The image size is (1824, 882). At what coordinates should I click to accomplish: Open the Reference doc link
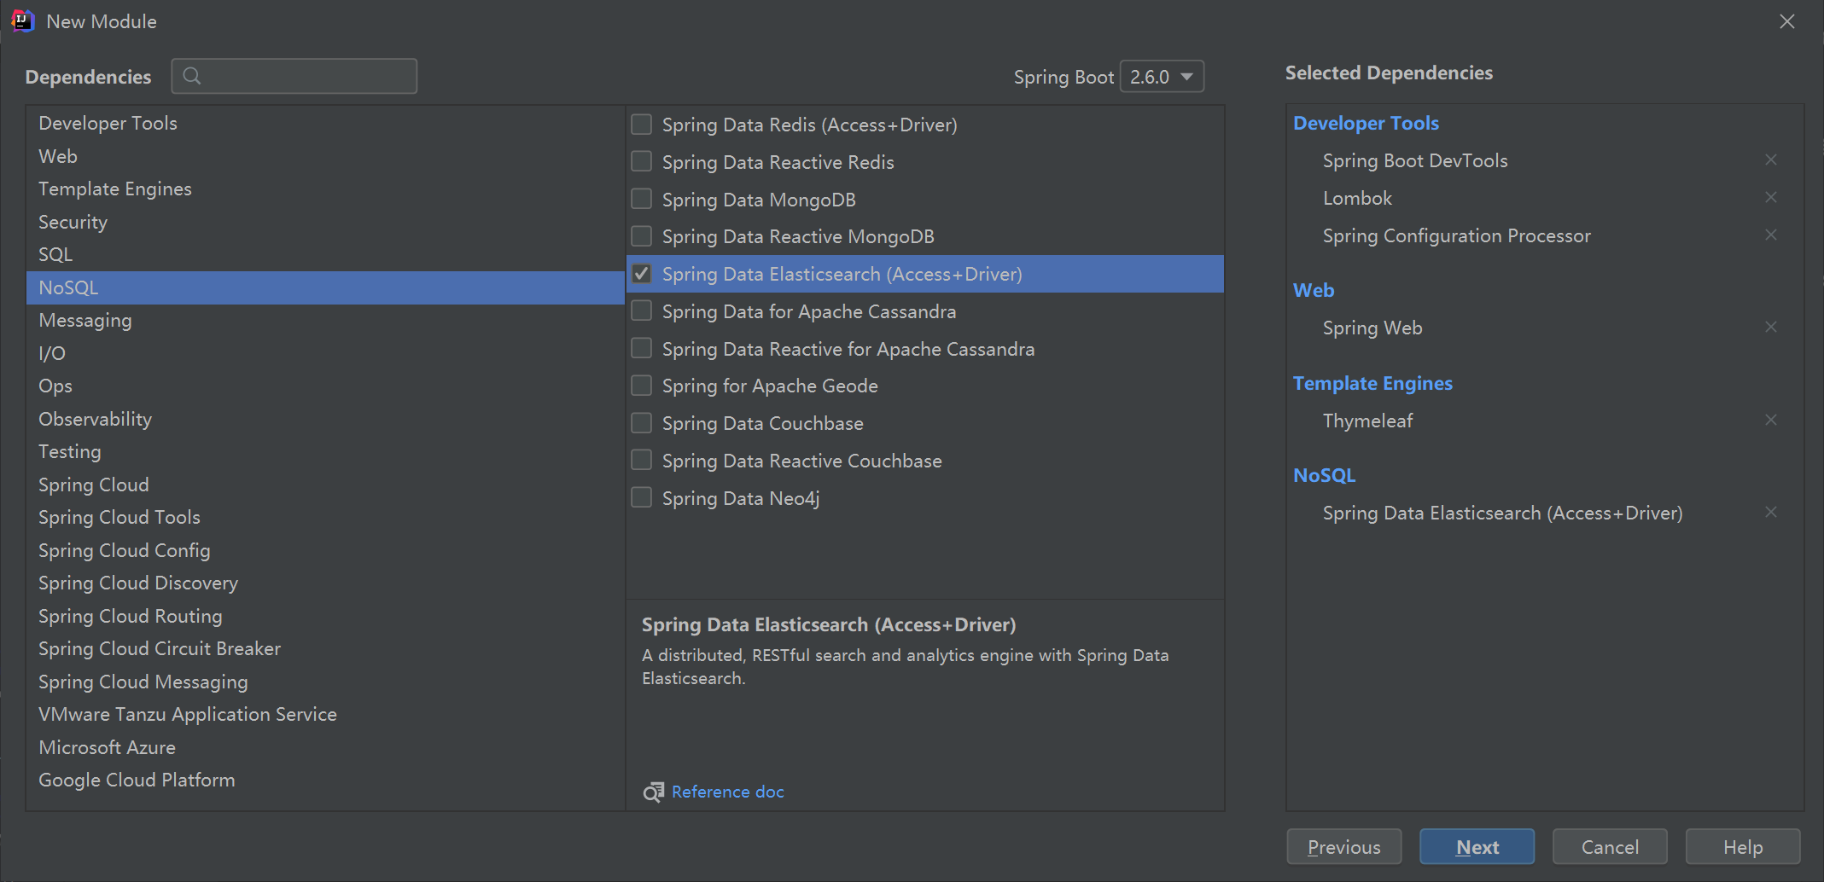tap(728, 792)
